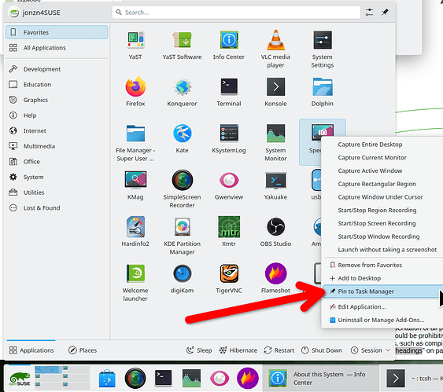Viewport: 443px width, 392px height.
Task: Launch System Monitor from grid
Action: point(275,143)
